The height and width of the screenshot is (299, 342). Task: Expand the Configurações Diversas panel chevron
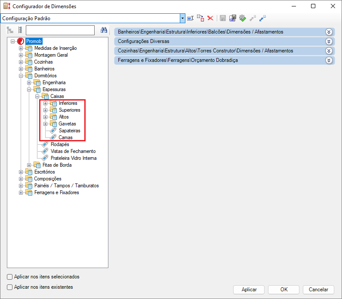(329, 41)
